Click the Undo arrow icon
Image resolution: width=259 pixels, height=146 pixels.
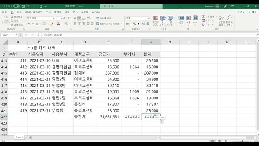(x=28, y=6)
